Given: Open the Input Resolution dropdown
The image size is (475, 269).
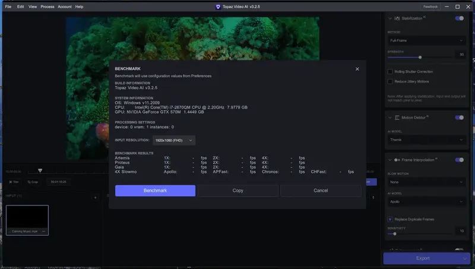Looking at the screenshot, I should [x=173, y=140].
